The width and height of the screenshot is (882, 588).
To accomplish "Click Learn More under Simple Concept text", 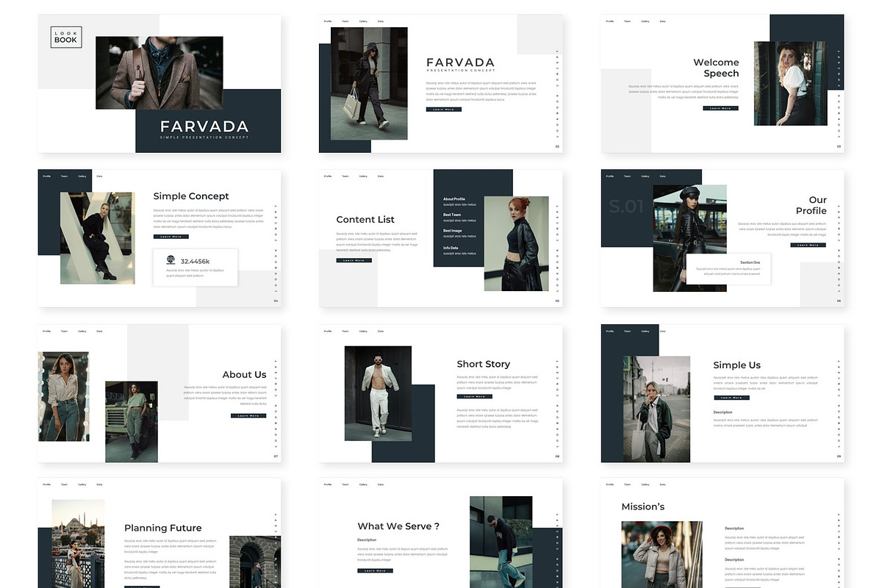I will click(x=171, y=237).
